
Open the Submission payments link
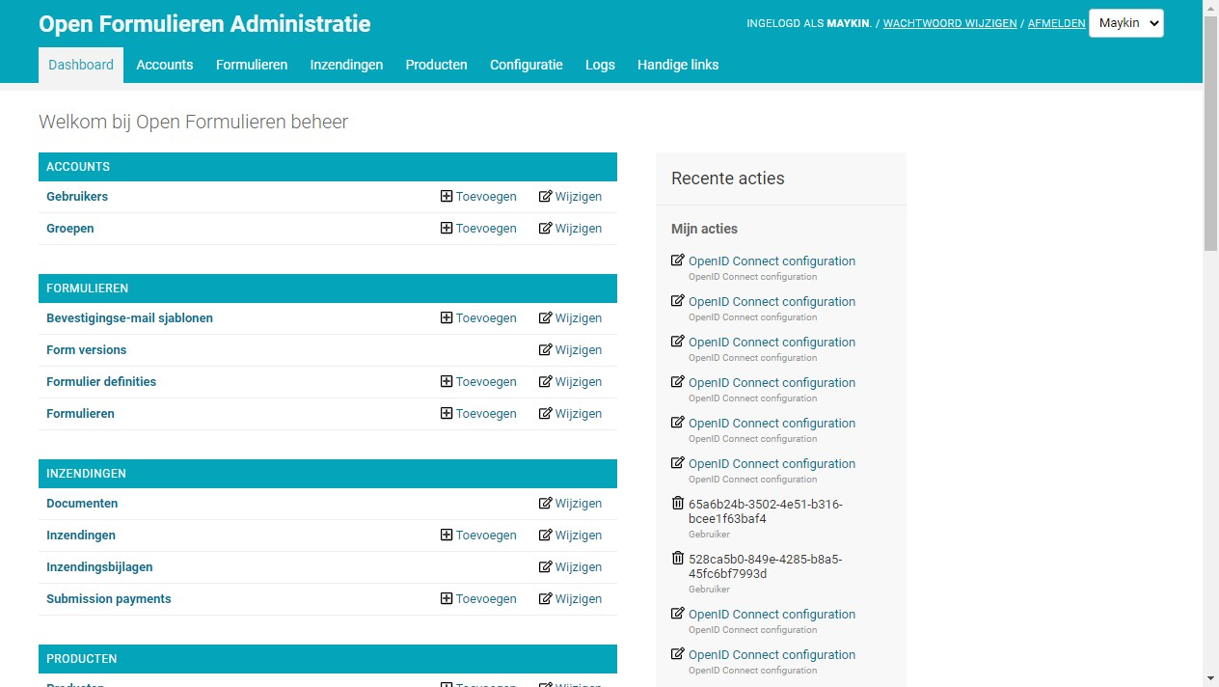[109, 598]
